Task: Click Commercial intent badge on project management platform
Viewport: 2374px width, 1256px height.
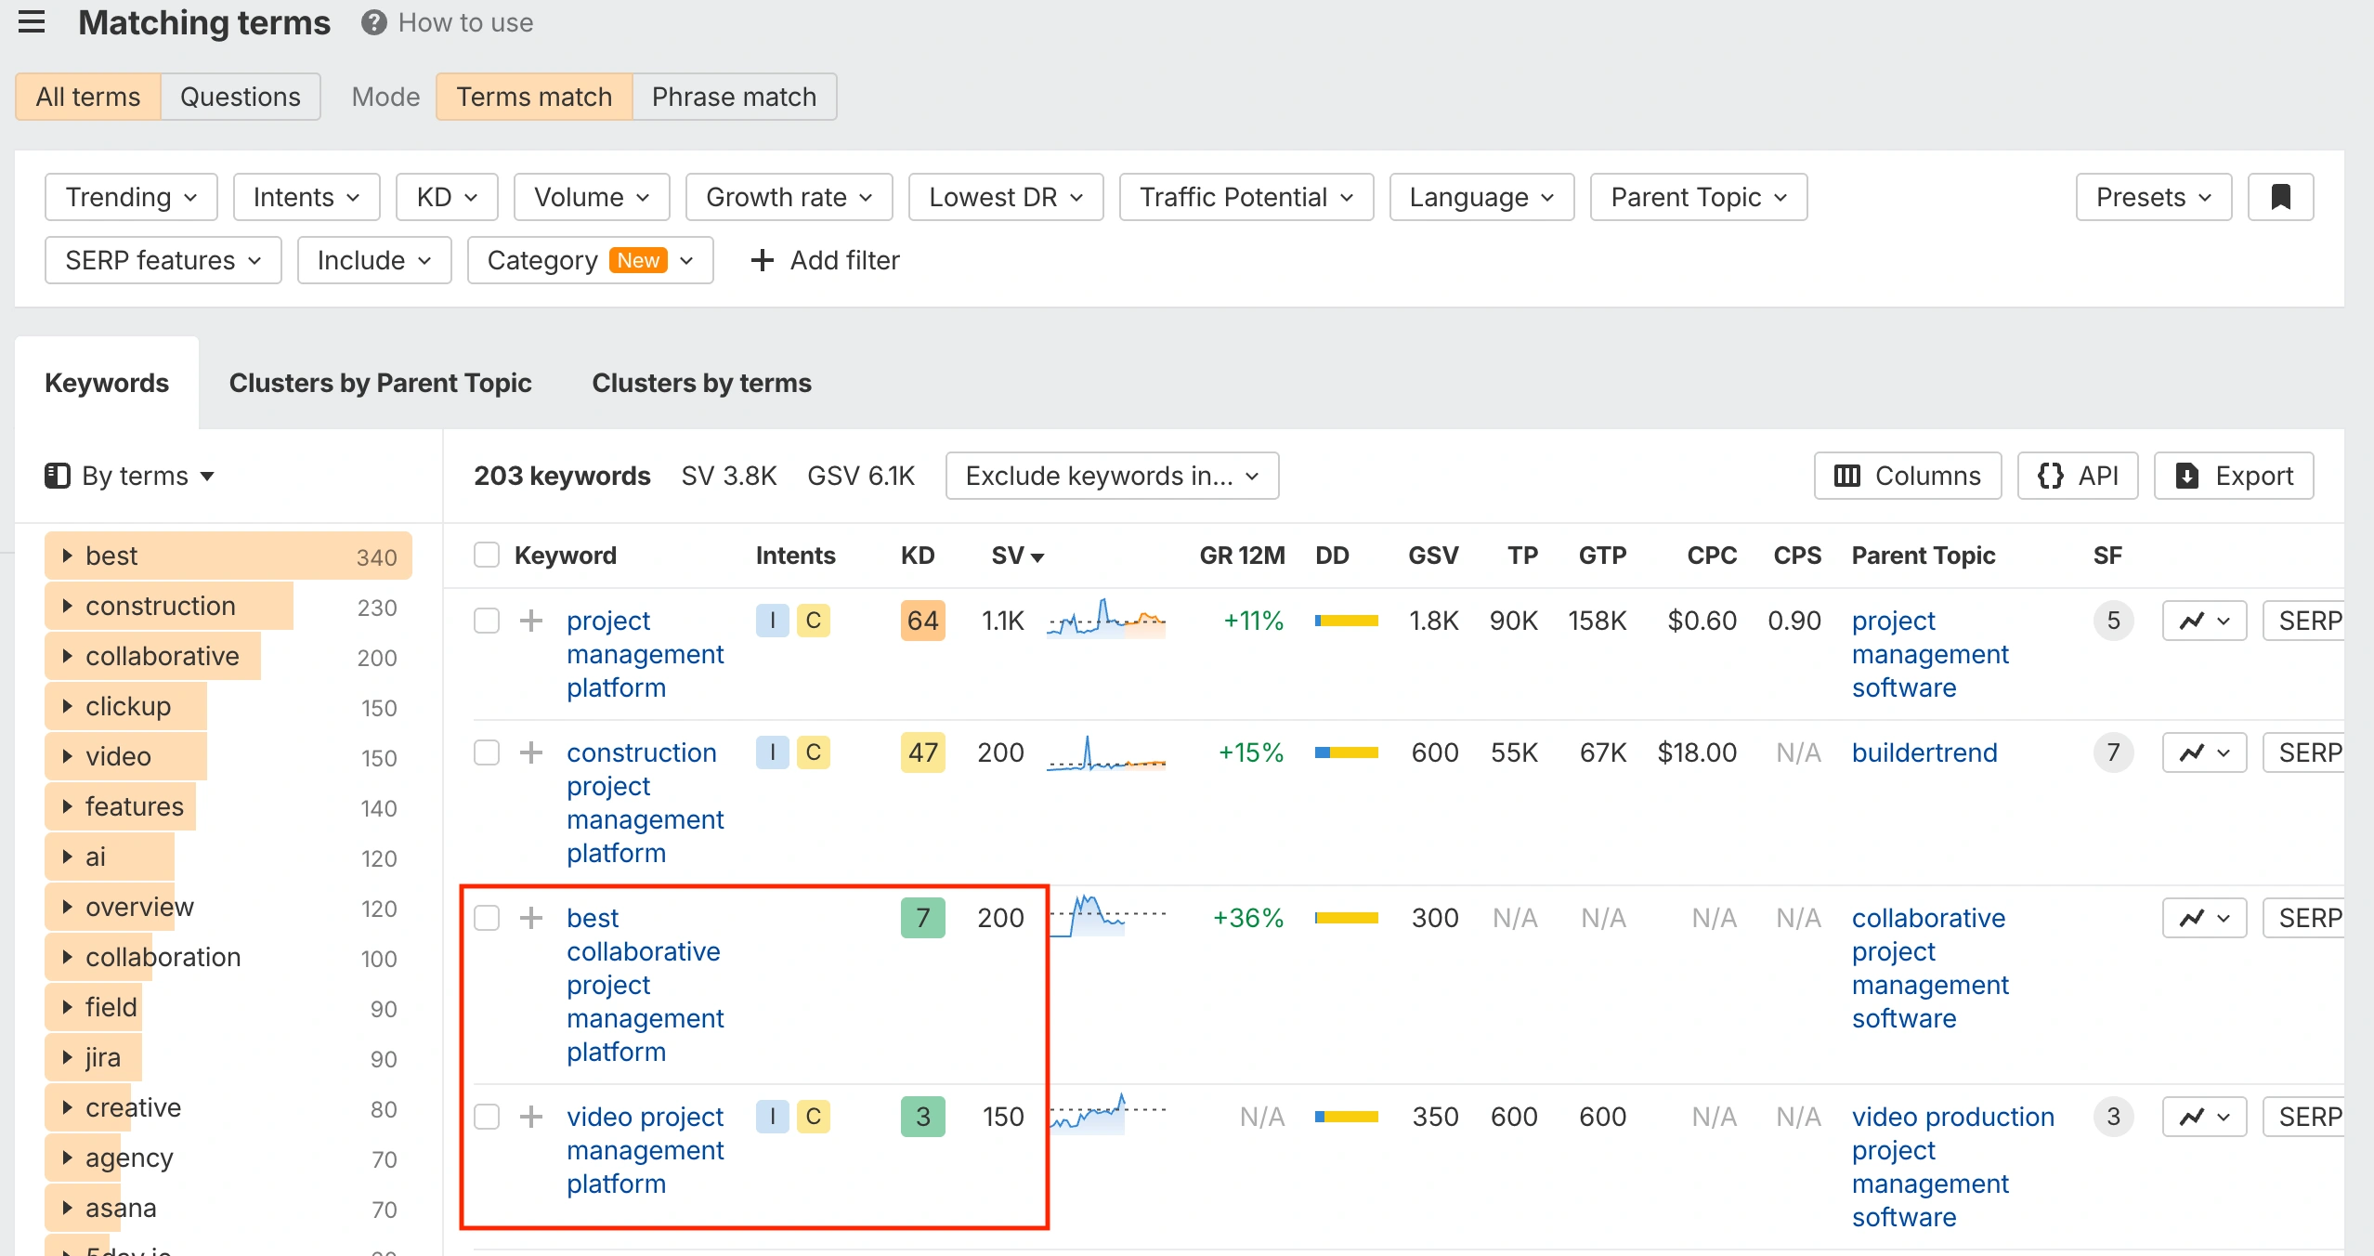Action: point(814,621)
